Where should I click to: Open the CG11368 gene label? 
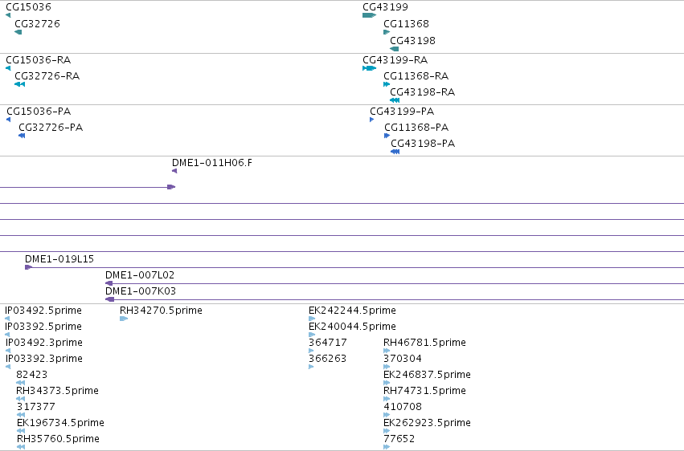(x=406, y=23)
